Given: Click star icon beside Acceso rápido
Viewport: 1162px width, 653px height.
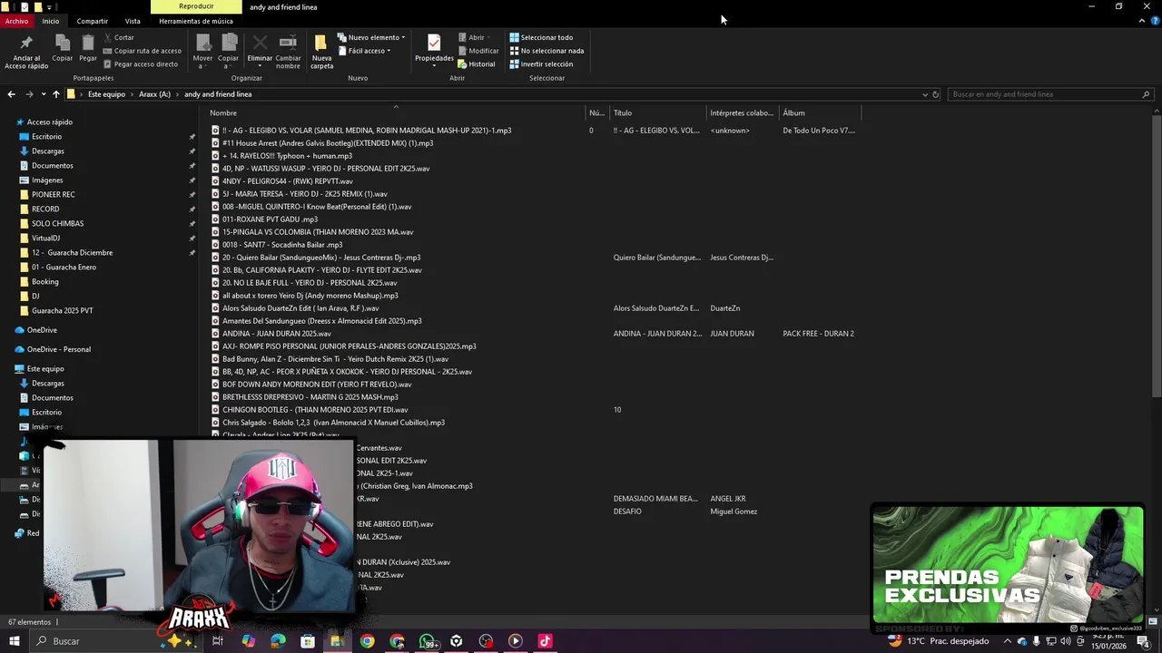Looking at the screenshot, I should coord(20,122).
